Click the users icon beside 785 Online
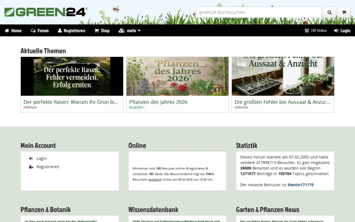The width and height of the screenshot is (355, 222). tap(306, 31)
